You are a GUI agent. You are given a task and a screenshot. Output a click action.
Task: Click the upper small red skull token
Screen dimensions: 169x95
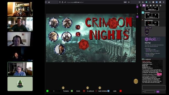[x=78, y=27]
